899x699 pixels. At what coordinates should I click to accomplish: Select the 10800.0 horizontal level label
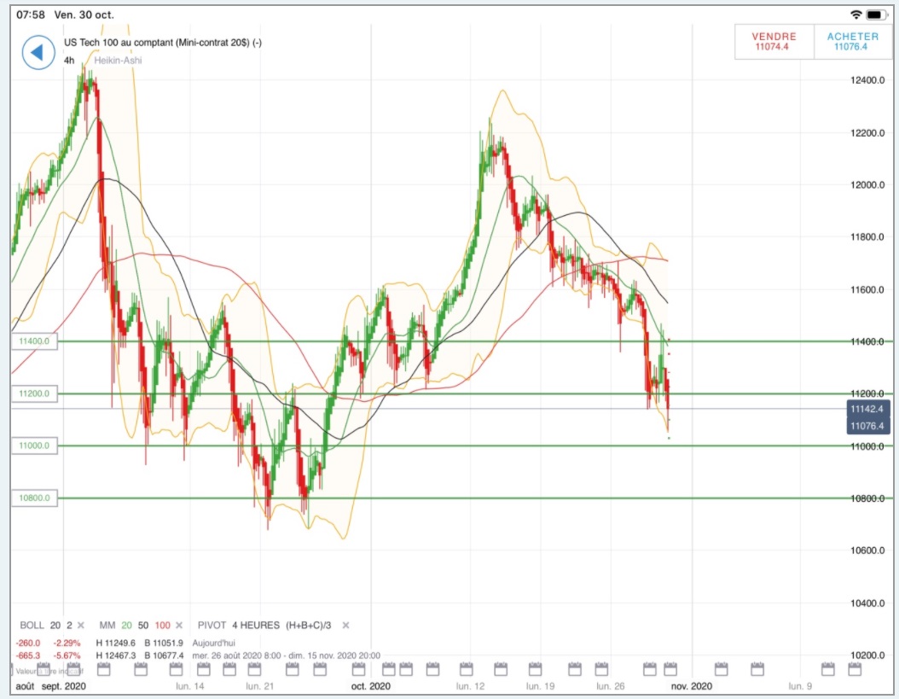pyautogui.click(x=34, y=498)
